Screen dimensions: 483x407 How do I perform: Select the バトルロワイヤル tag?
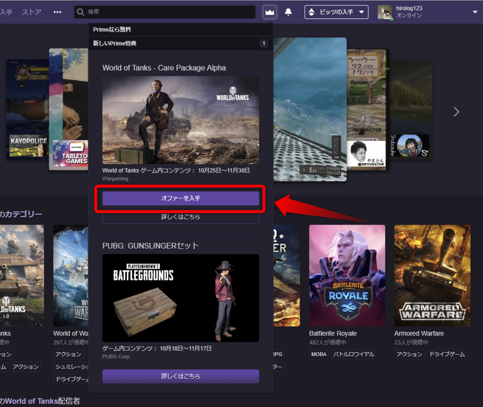click(354, 354)
